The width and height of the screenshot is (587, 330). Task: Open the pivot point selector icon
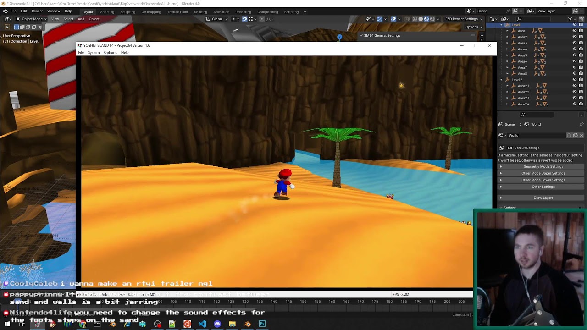click(x=235, y=19)
